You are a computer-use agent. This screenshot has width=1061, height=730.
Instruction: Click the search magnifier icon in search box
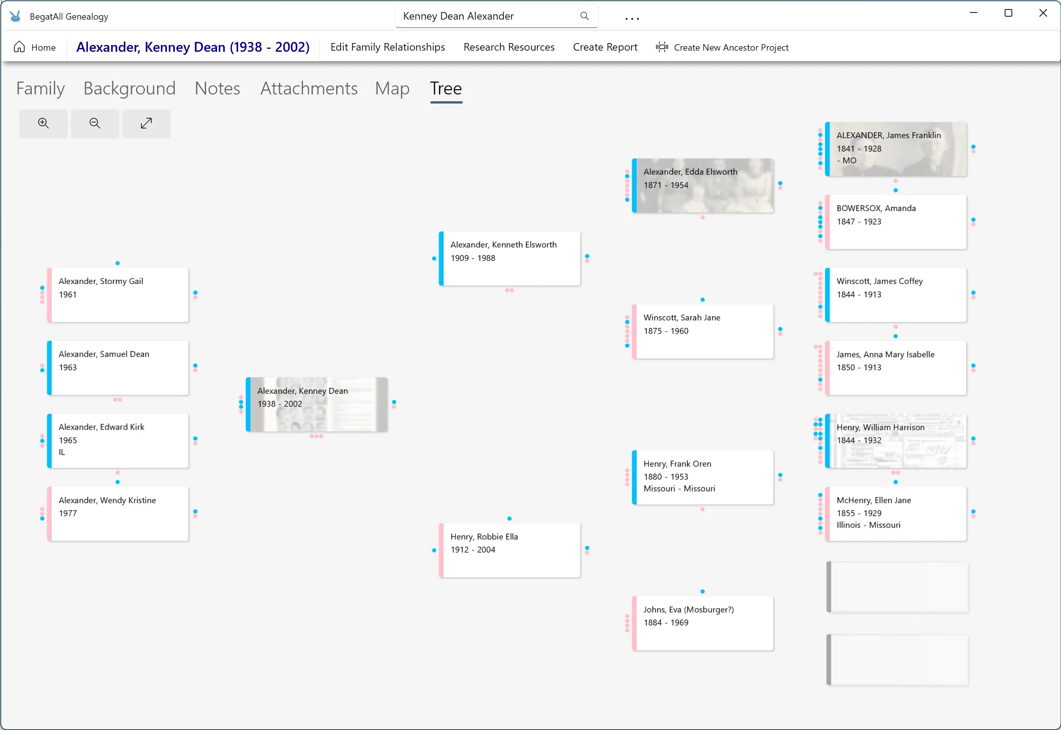585,16
